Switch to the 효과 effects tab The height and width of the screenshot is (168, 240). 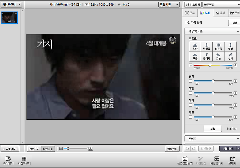220,13
